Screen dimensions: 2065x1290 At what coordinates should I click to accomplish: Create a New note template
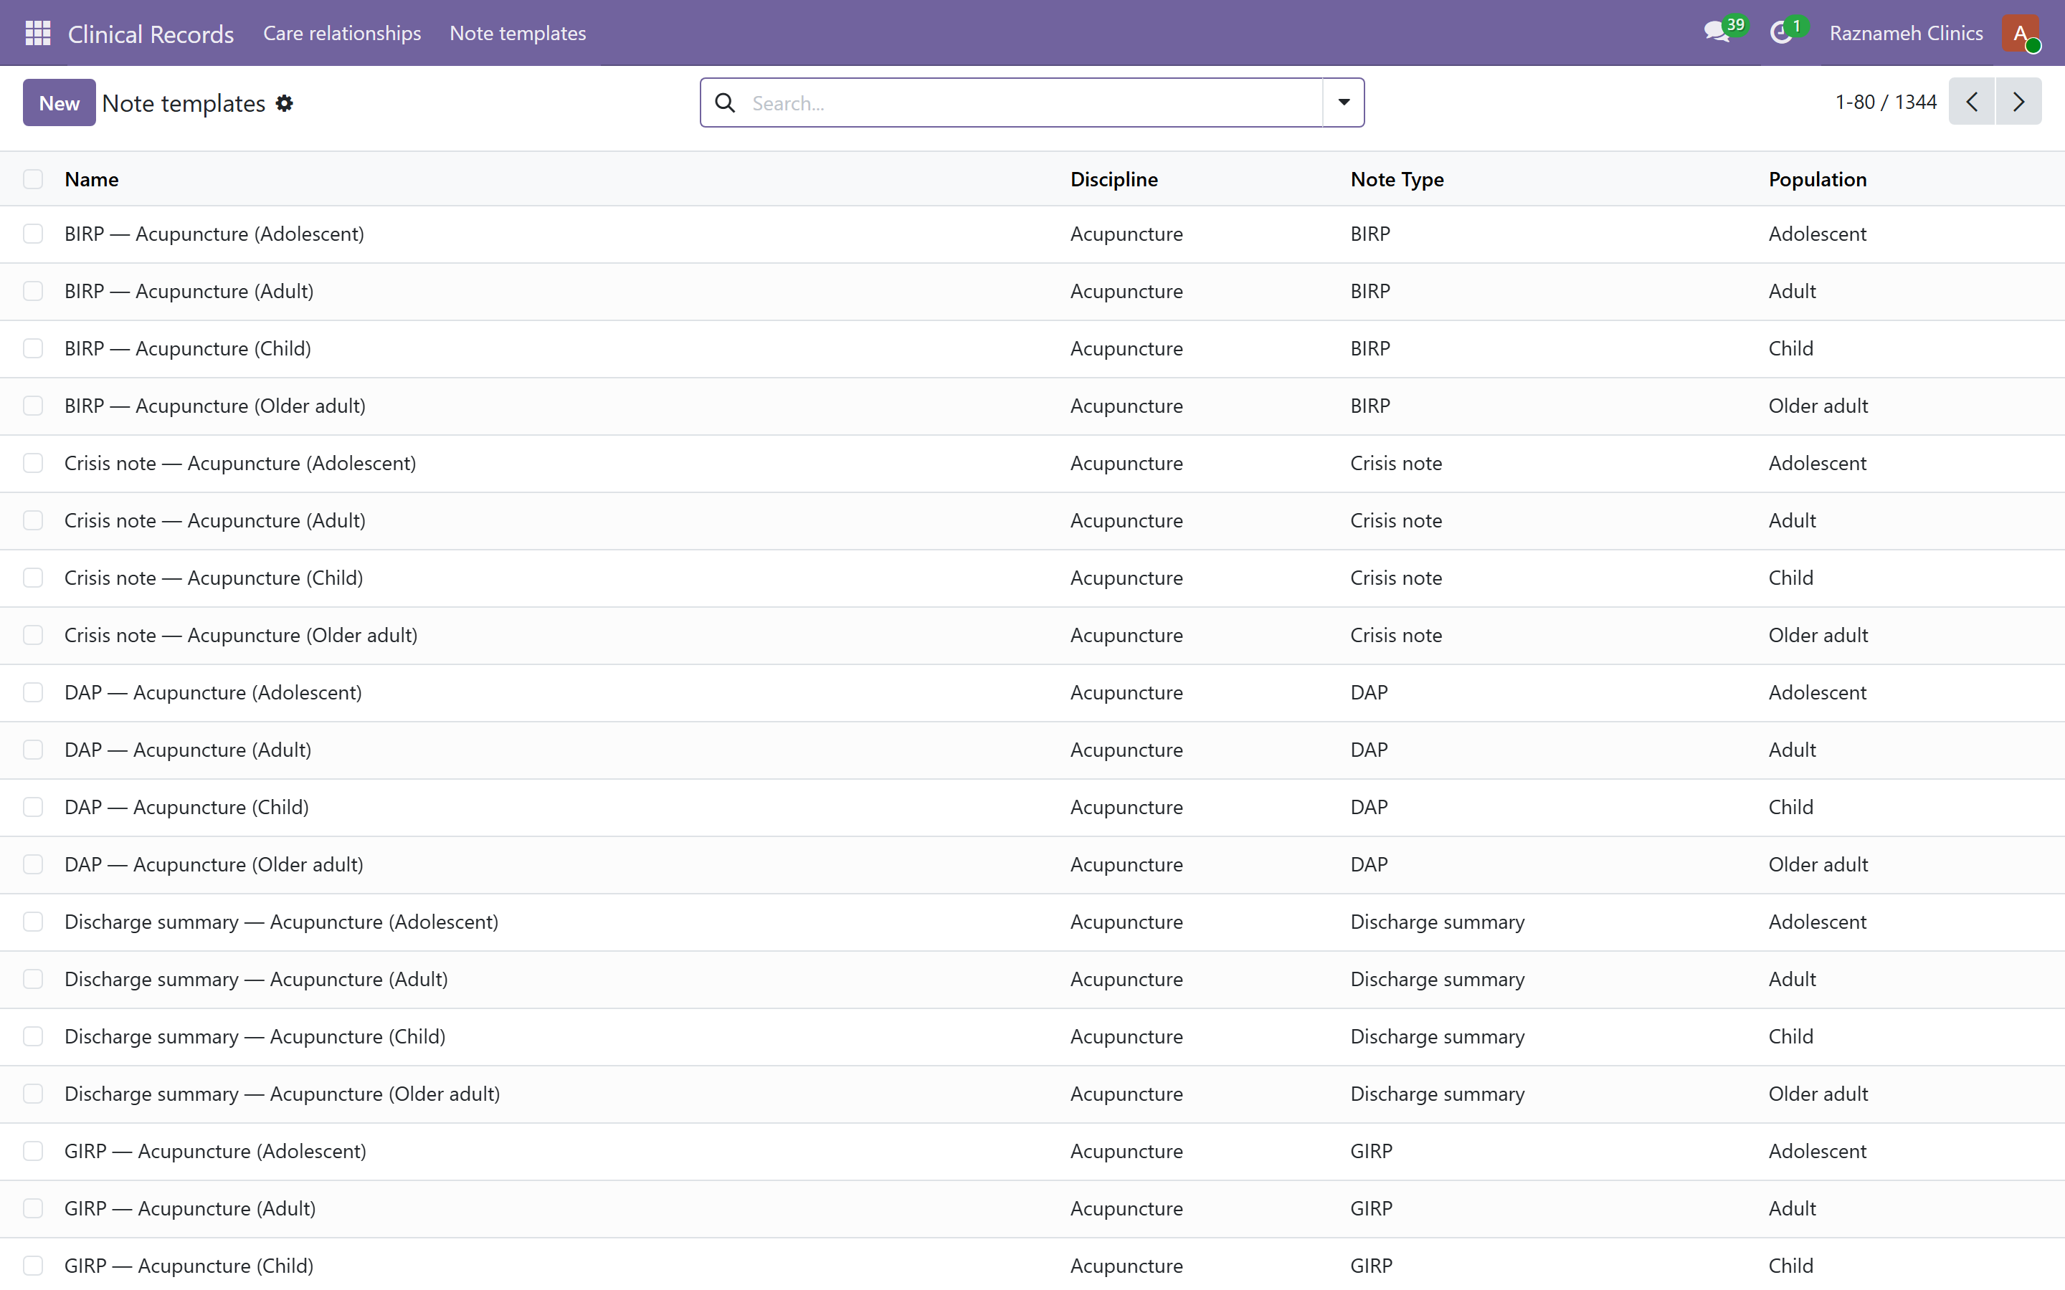click(59, 102)
